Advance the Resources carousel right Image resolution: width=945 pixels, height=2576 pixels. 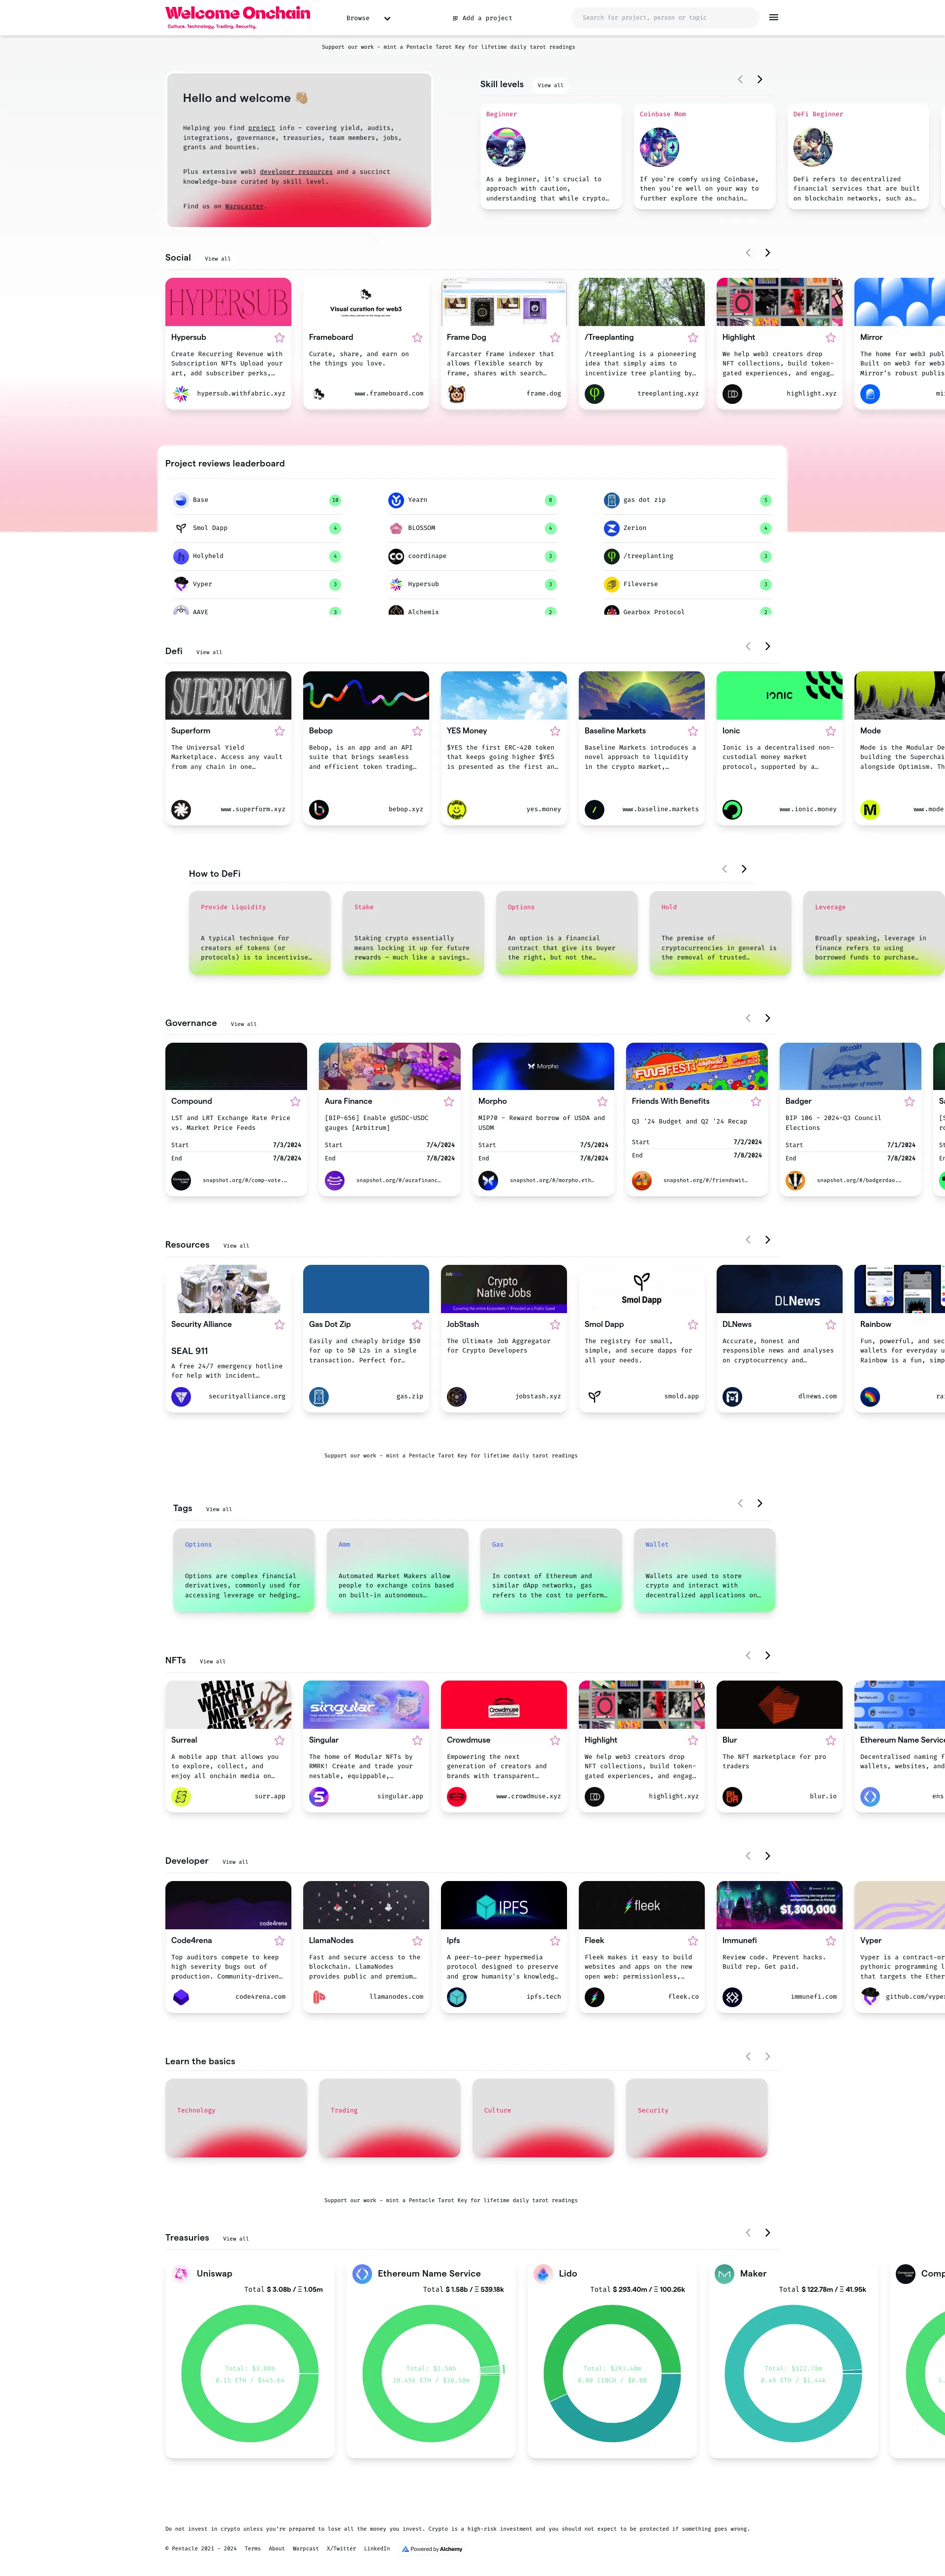767,1240
